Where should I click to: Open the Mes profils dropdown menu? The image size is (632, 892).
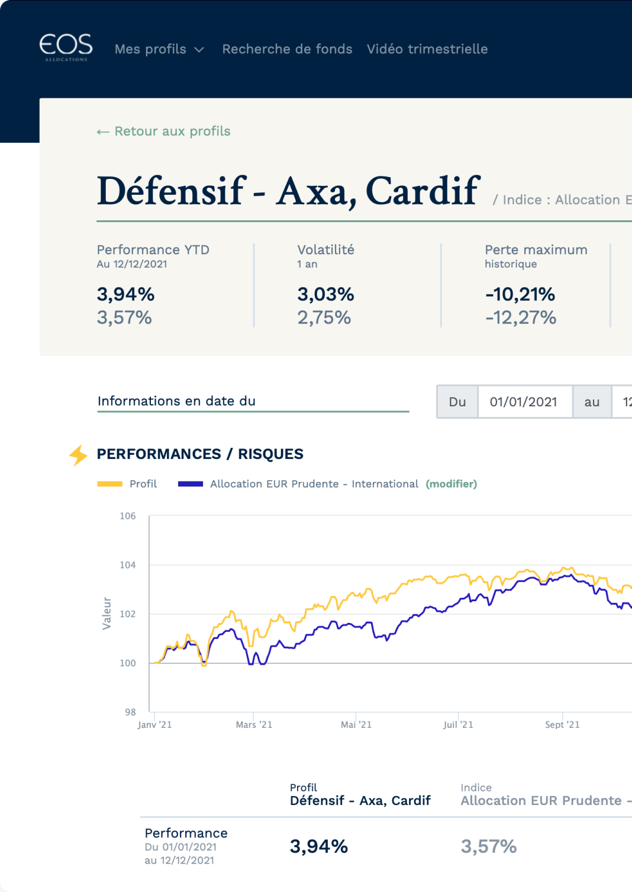(x=151, y=49)
